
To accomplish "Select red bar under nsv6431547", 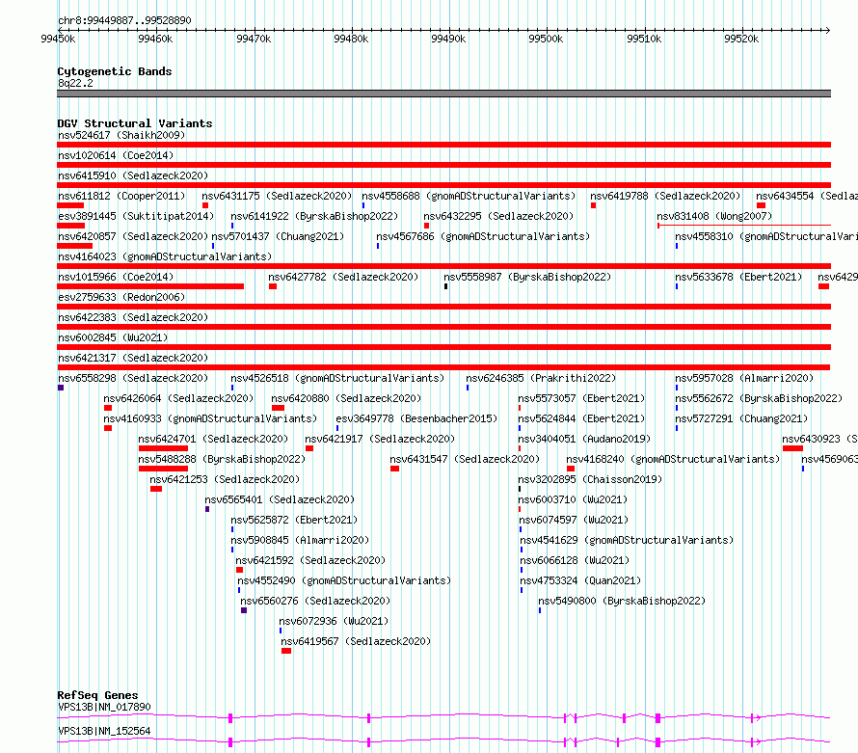I will click(x=395, y=469).
